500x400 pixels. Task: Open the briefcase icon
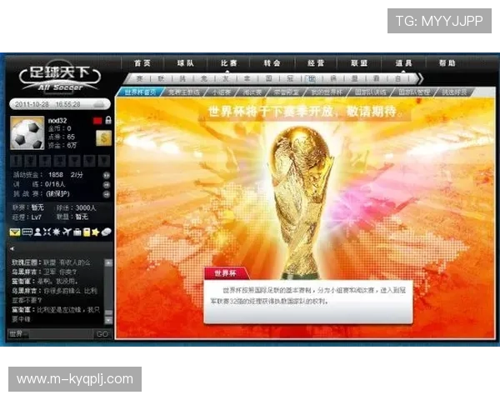[x=77, y=232]
